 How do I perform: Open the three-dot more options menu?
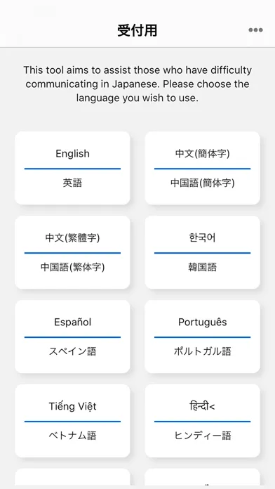[255, 30]
